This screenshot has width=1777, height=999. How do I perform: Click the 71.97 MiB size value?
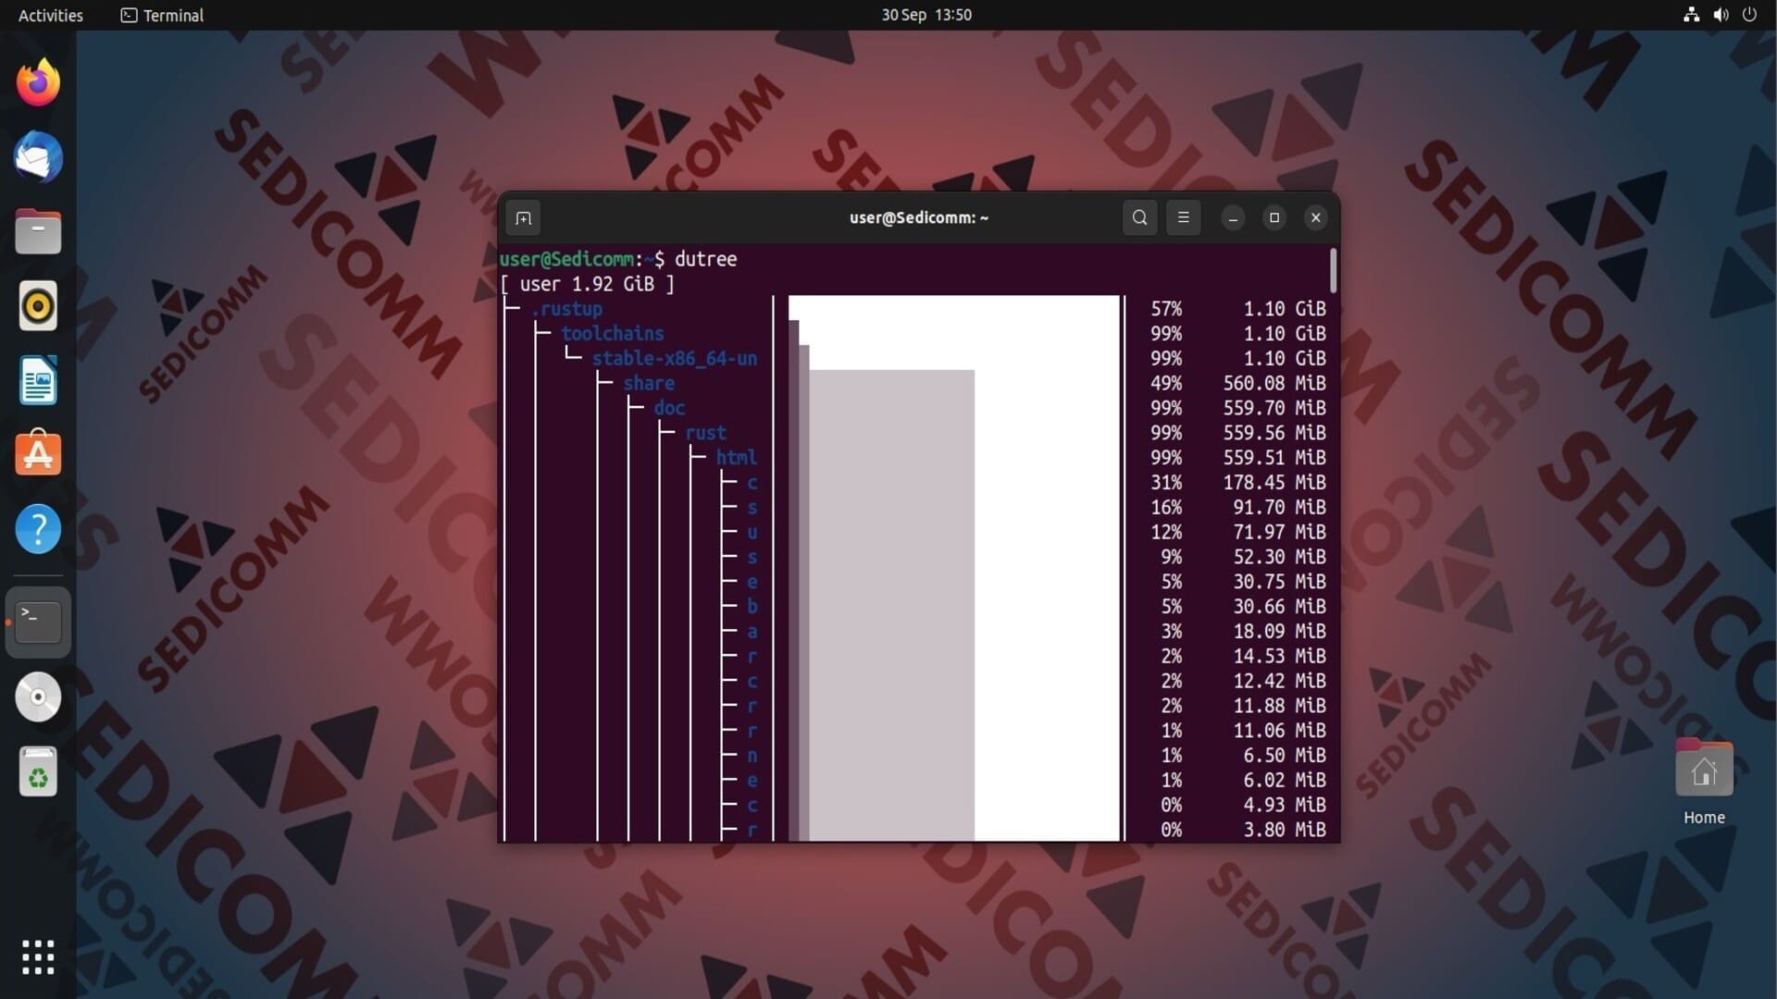pos(1279,532)
